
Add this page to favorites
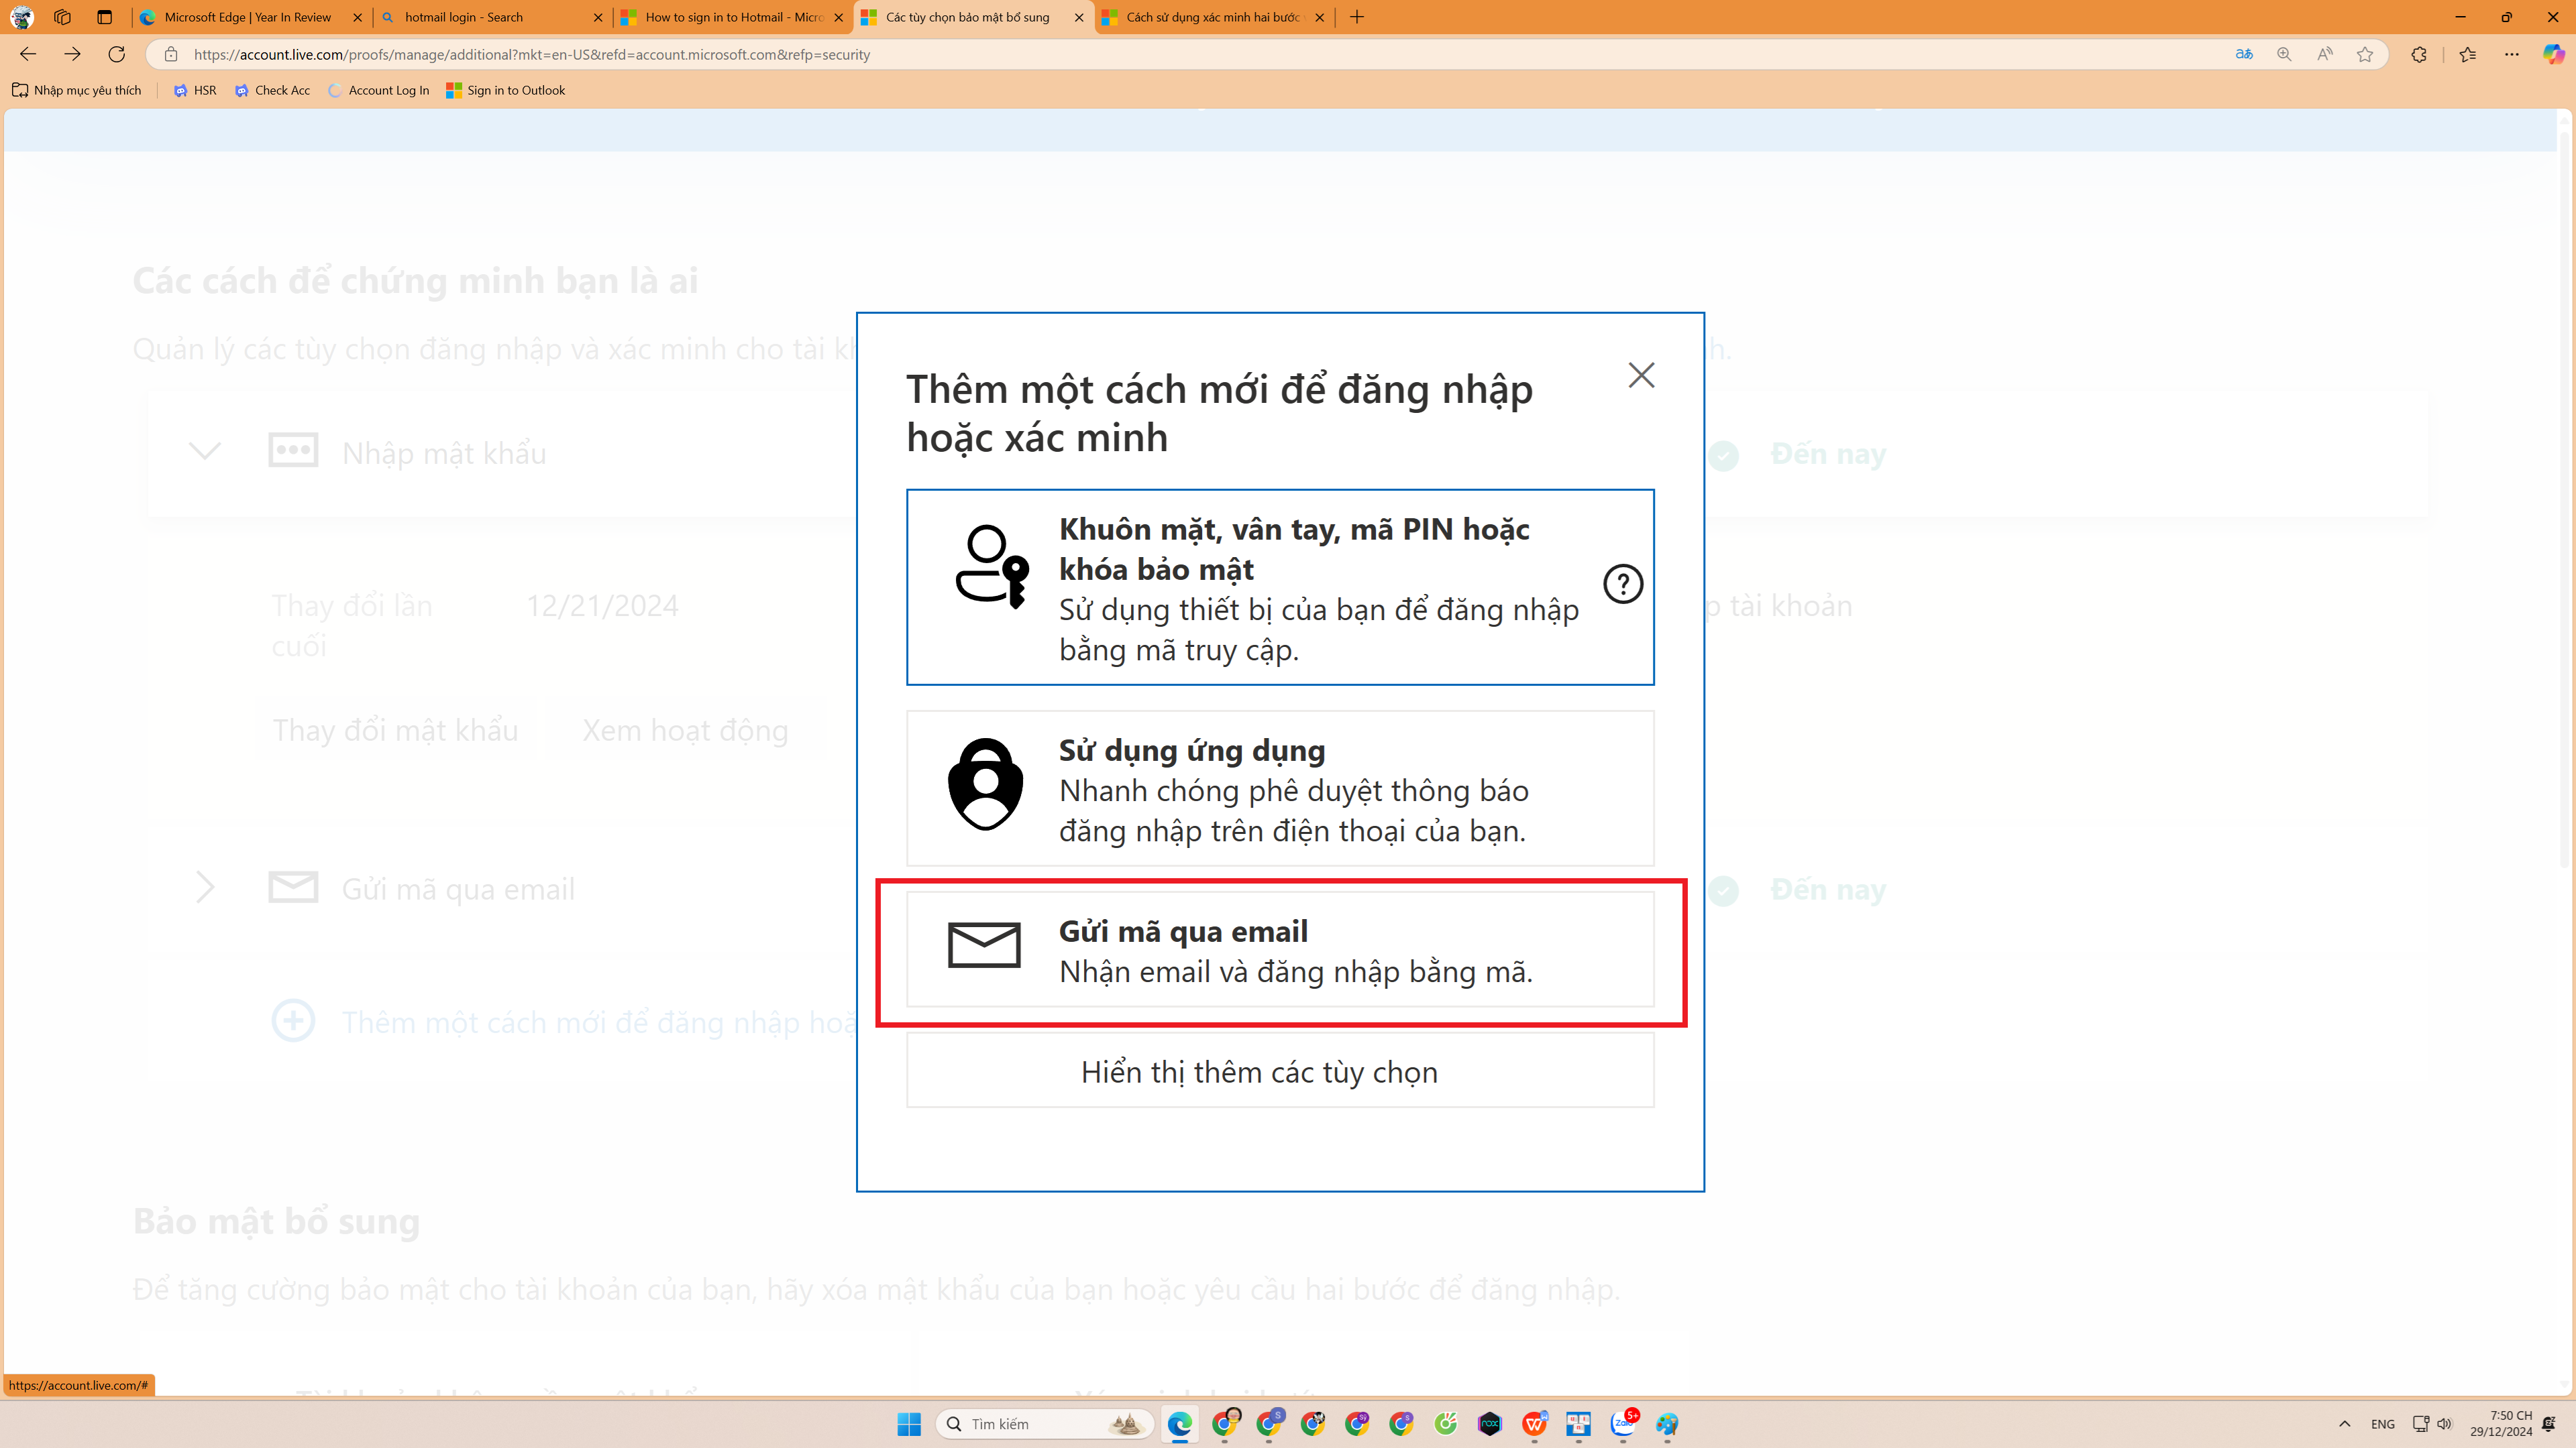[2365, 54]
